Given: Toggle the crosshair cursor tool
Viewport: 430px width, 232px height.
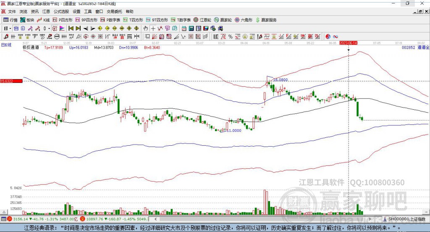Looking at the screenshot, I should pos(153,28).
